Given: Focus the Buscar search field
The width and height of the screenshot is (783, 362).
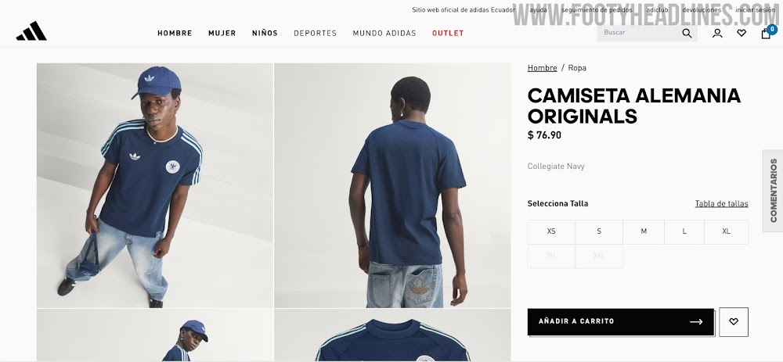Looking at the screenshot, I should pos(640,33).
